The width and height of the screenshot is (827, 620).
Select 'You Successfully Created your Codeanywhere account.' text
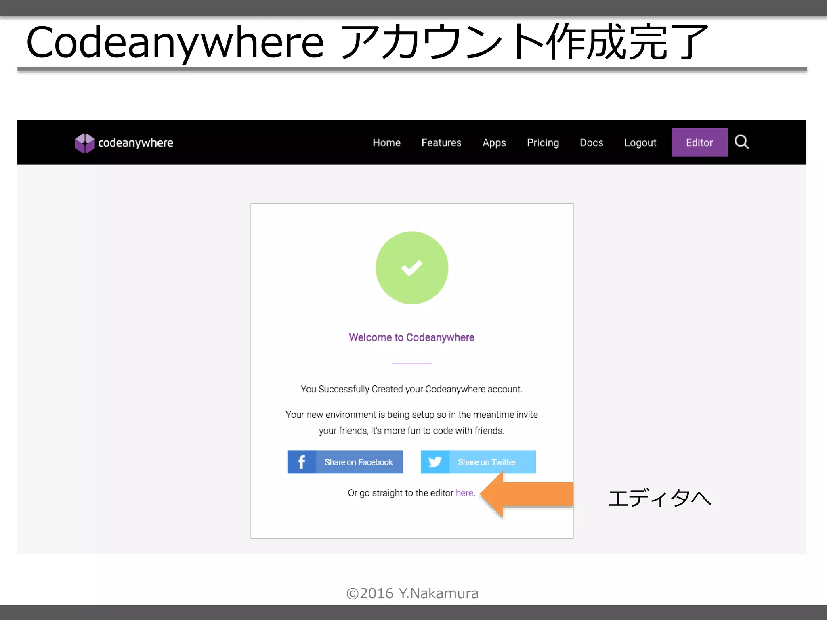411,389
